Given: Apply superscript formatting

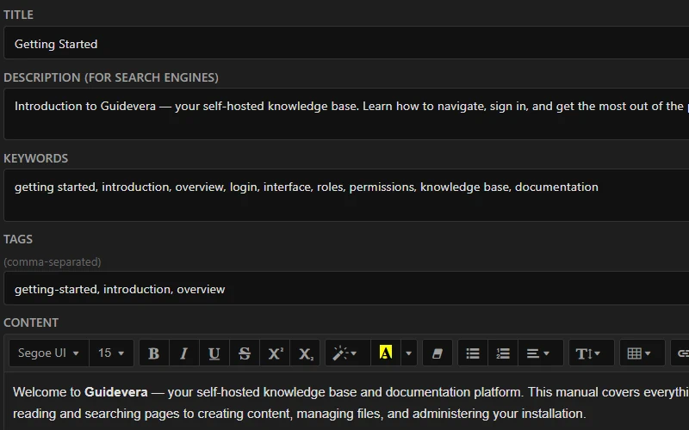Looking at the screenshot, I should point(275,353).
